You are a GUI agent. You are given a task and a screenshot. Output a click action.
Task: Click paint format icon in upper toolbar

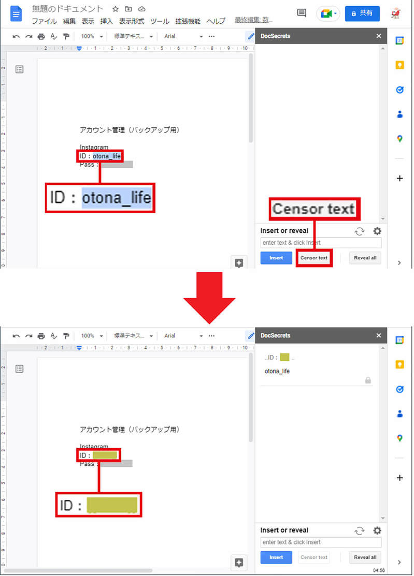tap(66, 36)
